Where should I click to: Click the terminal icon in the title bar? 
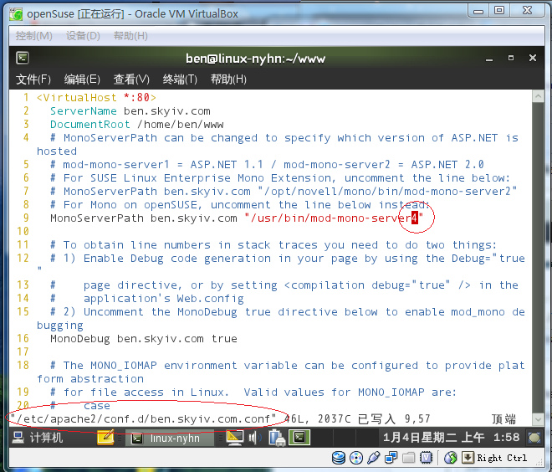pyautogui.click(x=23, y=58)
